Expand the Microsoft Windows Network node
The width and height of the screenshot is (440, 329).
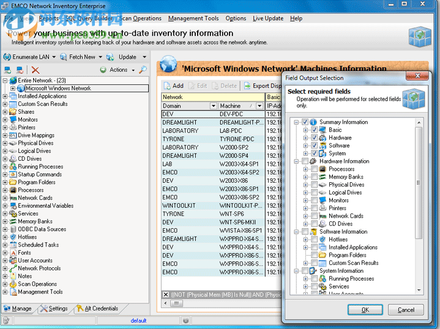point(13,88)
